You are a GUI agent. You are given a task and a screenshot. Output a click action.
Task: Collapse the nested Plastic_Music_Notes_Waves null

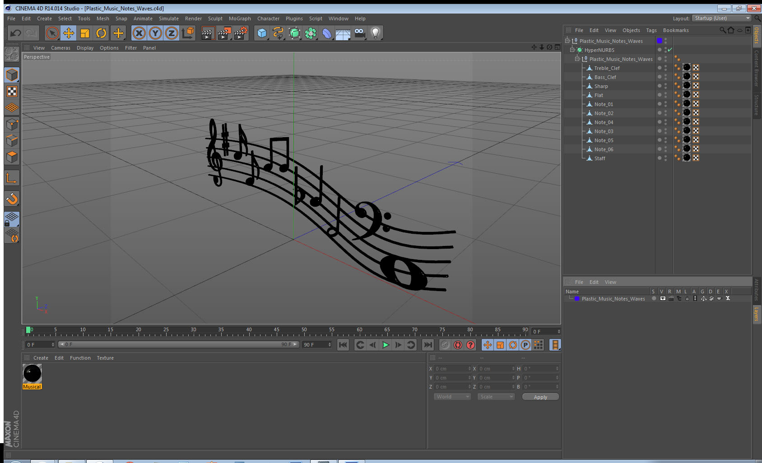(x=577, y=59)
